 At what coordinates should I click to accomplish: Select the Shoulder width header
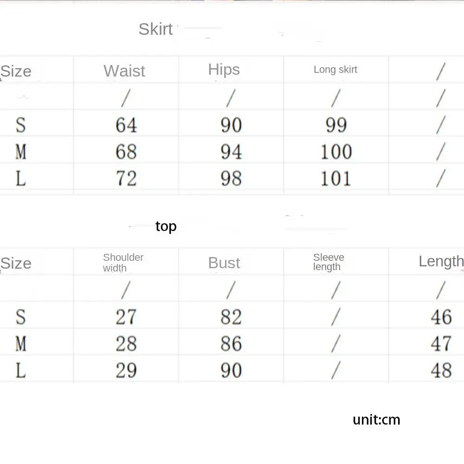point(123,263)
